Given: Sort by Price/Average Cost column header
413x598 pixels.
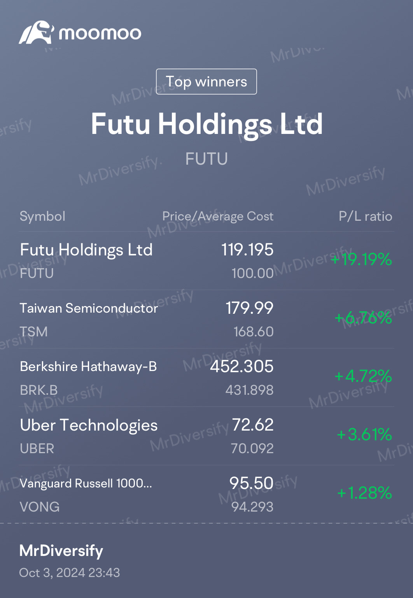Looking at the screenshot, I should tap(217, 216).
